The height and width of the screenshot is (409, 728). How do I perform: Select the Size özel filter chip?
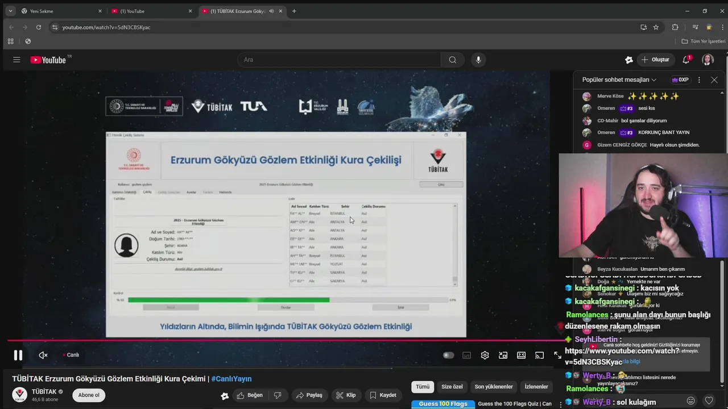(x=452, y=387)
